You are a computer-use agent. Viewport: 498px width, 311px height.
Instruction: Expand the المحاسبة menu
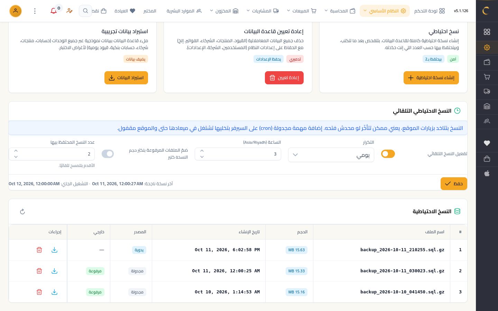pyautogui.click(x=340, y=11)
